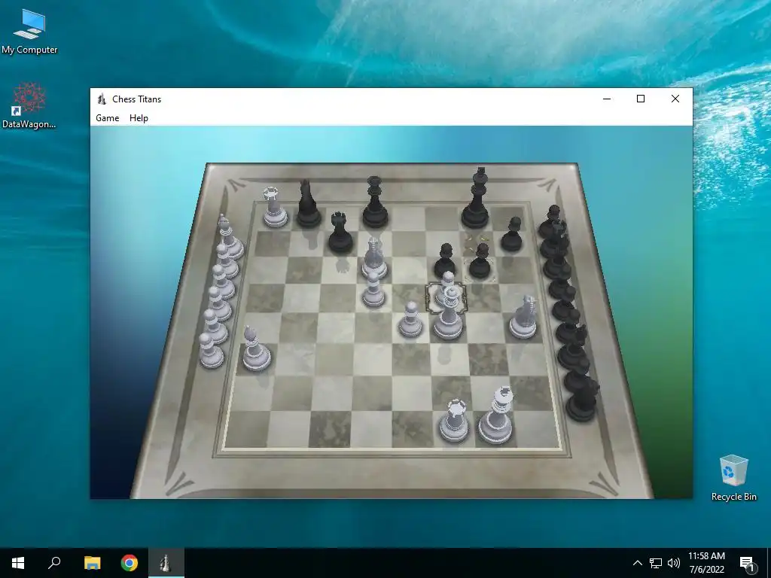Click the black pawn on the sparkling square
This screenshot has height=578, width=771.
(x=480, y=261)
